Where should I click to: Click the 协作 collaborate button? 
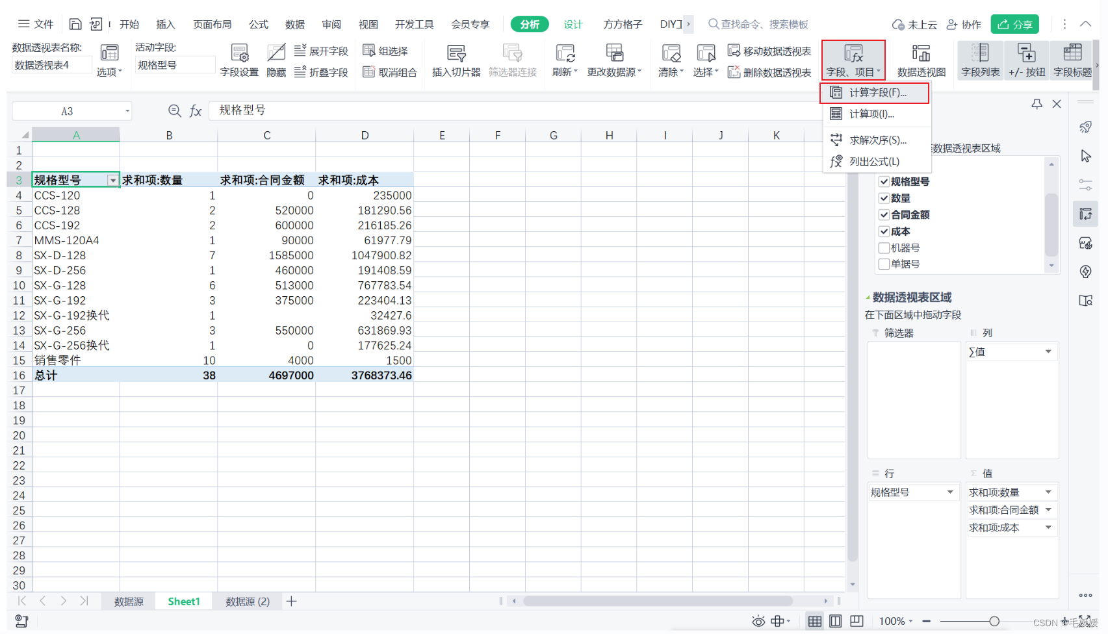click(964, 24)
